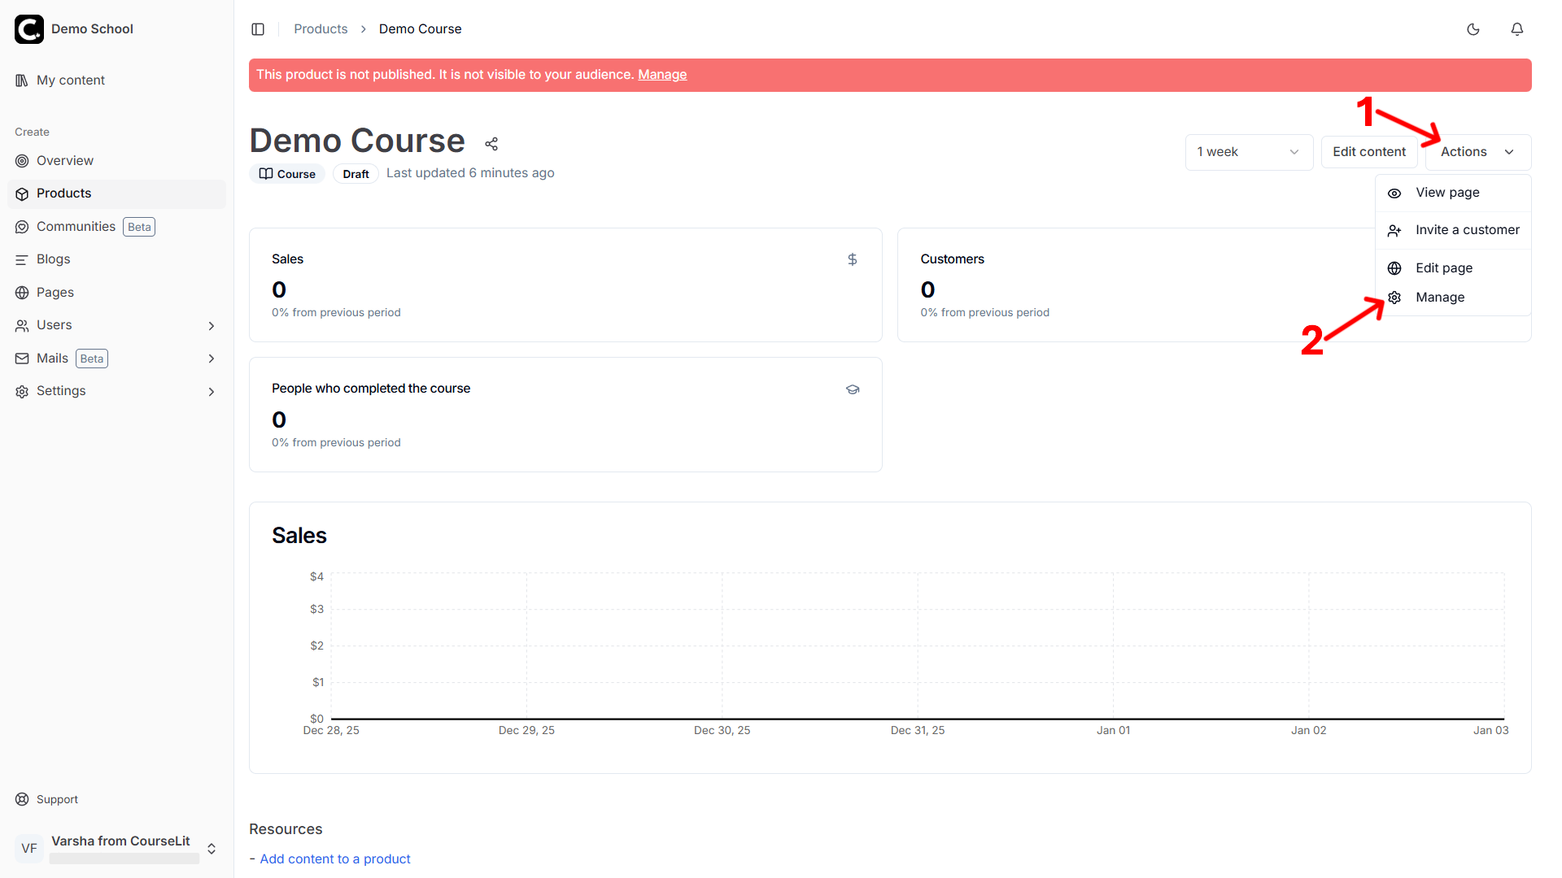Click the Edit content button
This screenshot has width=1562, height=878.
point(1369,152)
